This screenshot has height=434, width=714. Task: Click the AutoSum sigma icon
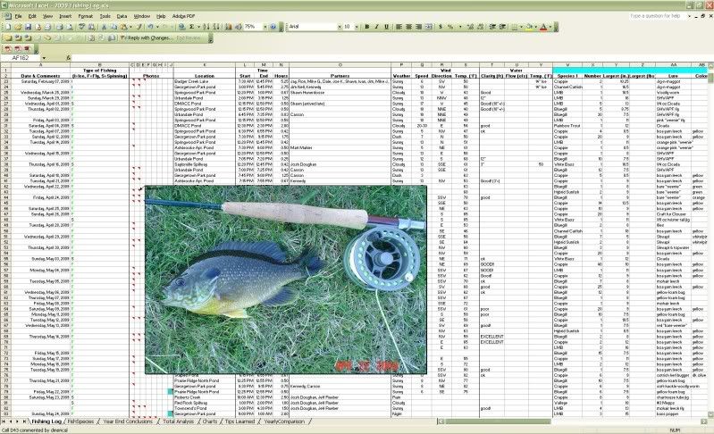(x=192, y=27)
